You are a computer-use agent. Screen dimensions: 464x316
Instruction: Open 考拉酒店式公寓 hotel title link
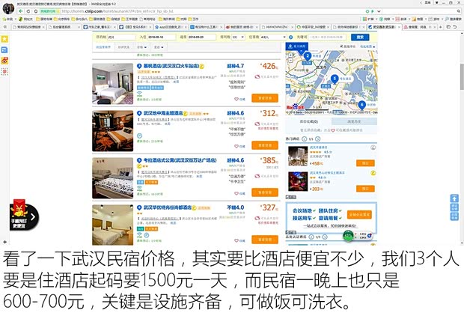(x=176, y=160)
